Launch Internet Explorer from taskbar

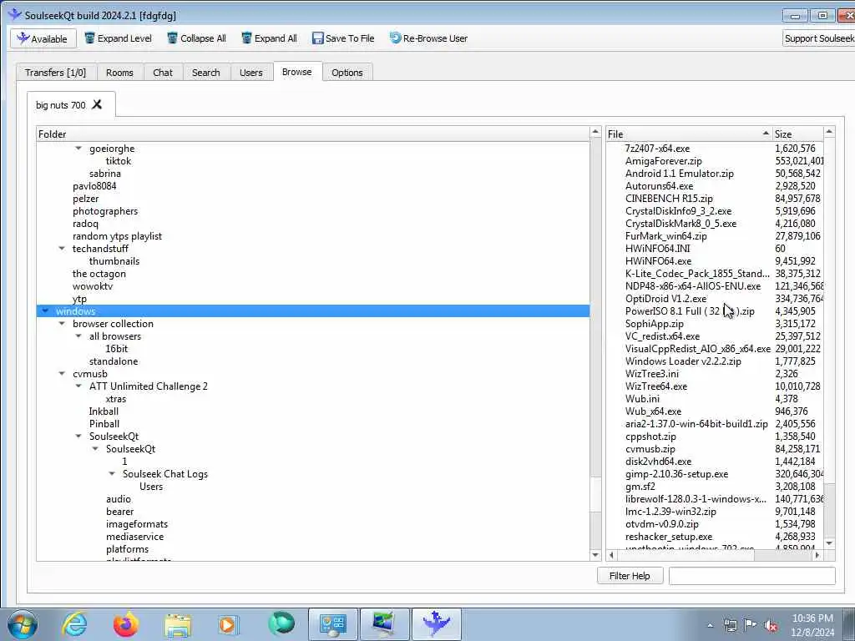(x=74, y=624)
